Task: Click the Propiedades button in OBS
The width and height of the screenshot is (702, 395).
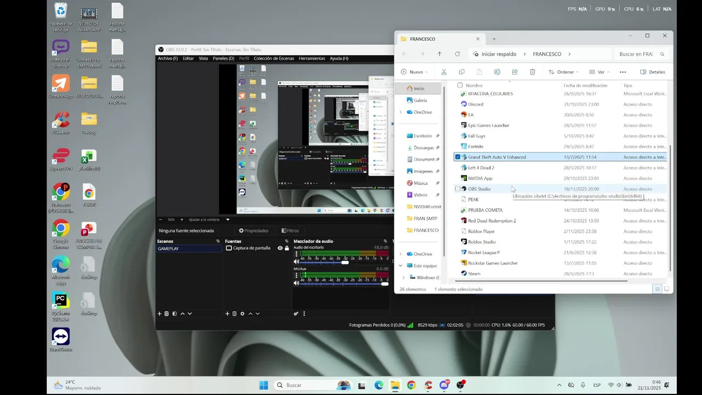Action: tap(253, 230)
